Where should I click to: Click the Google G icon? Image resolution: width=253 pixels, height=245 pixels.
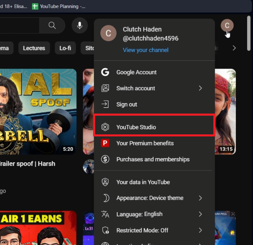point(105,72)
